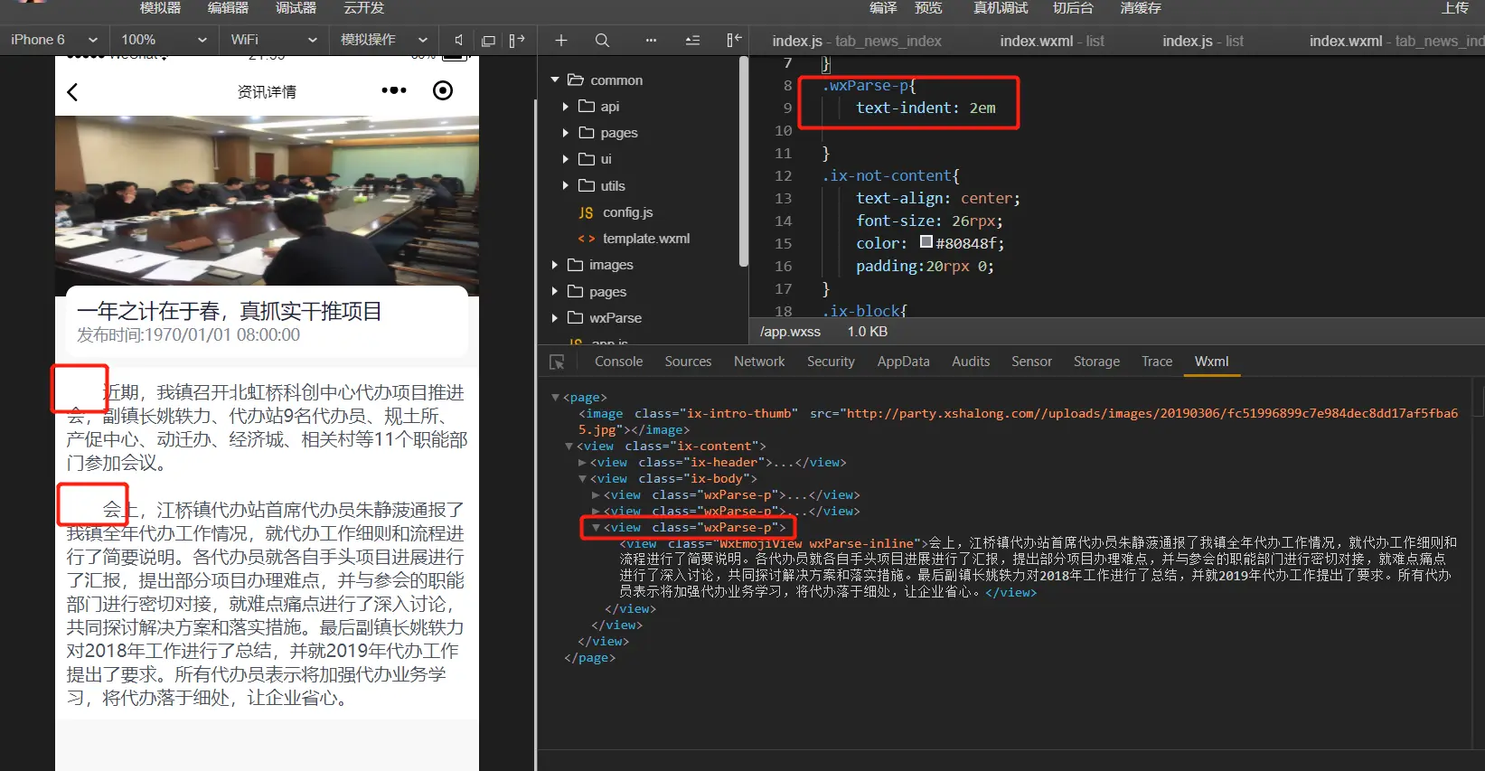Viewport: 1485px width, 771px height.
Task: Collapse the page node in Wxml tree
Action: [x=555, y=398]
